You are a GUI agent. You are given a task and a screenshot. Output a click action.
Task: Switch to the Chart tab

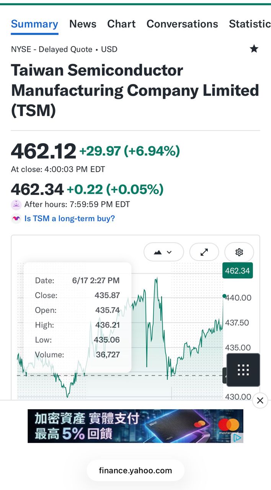[121, 24]
